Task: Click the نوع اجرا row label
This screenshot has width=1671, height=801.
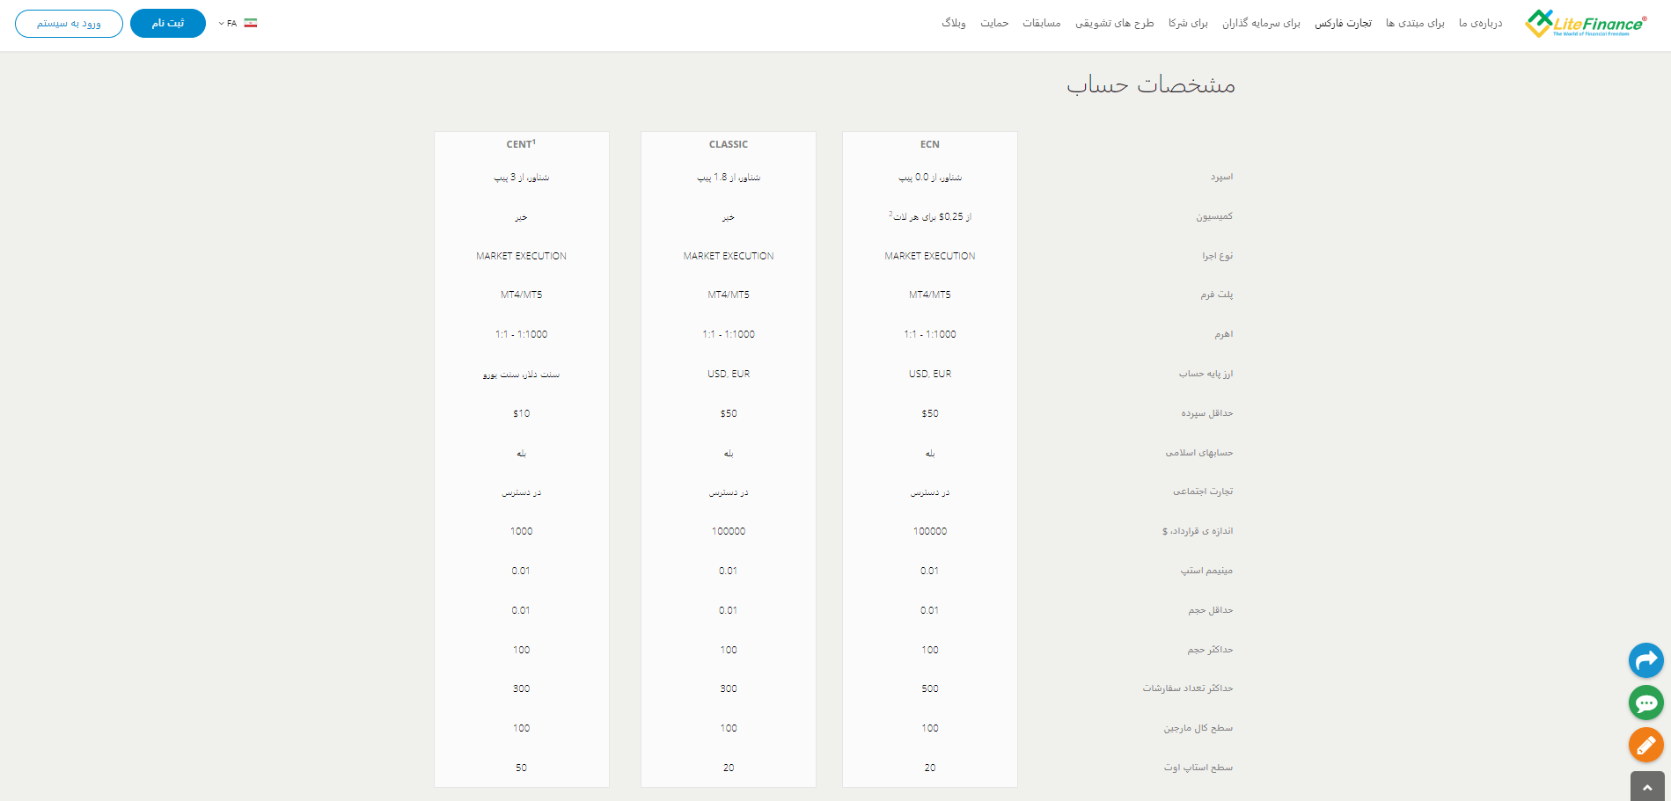Action: (1218, 256)
